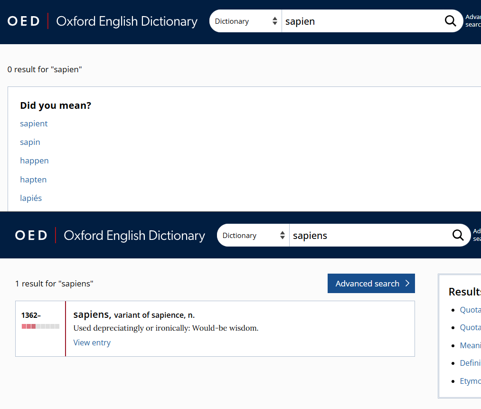Screen dimensions: 481x409
Task: Click the magnifier search icon beside "sapien"
Action: point(450,21)
